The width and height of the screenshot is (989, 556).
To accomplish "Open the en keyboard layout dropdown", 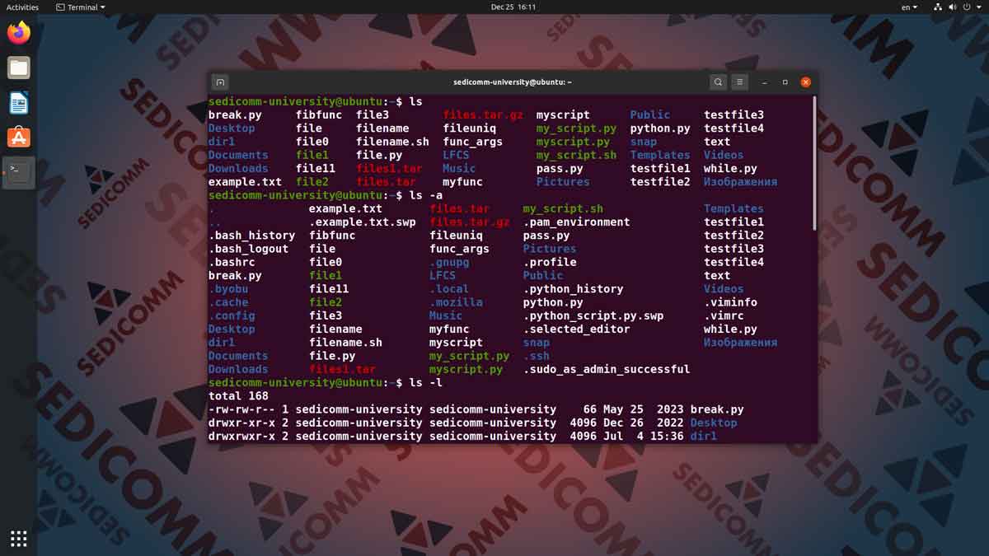I will click(x=909, y=7).
